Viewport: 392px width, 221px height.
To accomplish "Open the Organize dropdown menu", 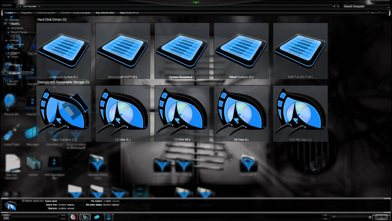I will coord(10,13).
